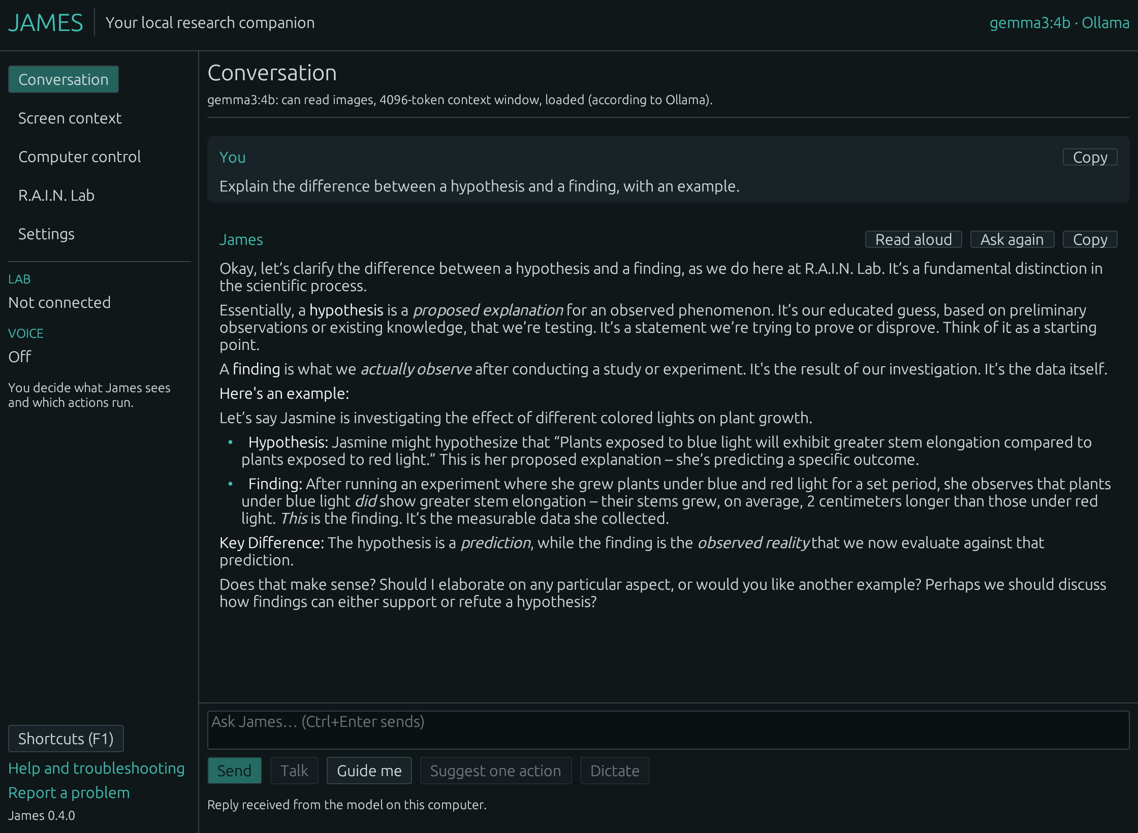Click Suggest one action button
The image size is (1138, 833).
(495, 771)
